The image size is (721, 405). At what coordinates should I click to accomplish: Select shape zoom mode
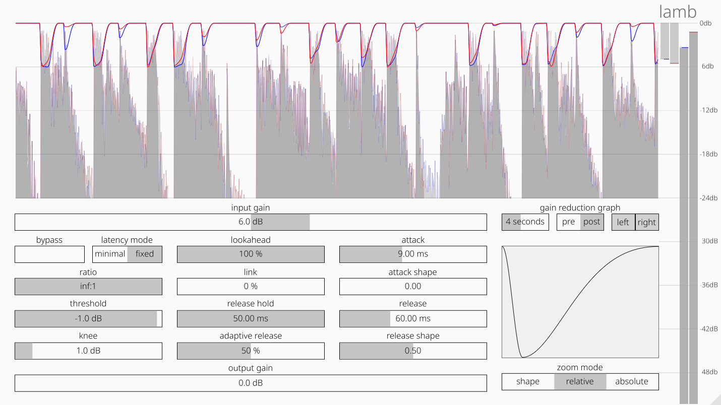coord(528,381)
